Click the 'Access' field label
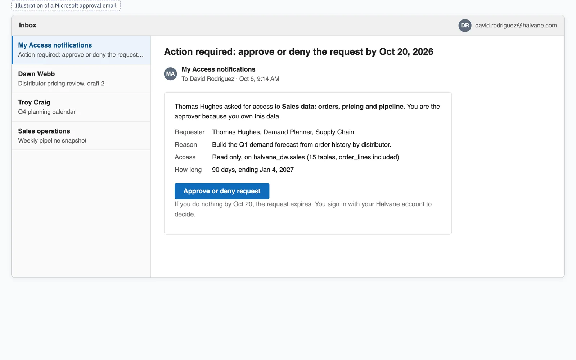The height and width of the screenshot is (360, 576). coord(185,157)
